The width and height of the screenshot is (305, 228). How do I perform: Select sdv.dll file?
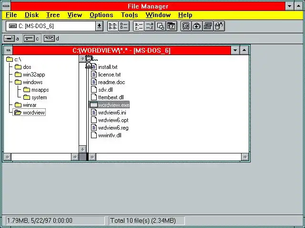pos(102,90)
